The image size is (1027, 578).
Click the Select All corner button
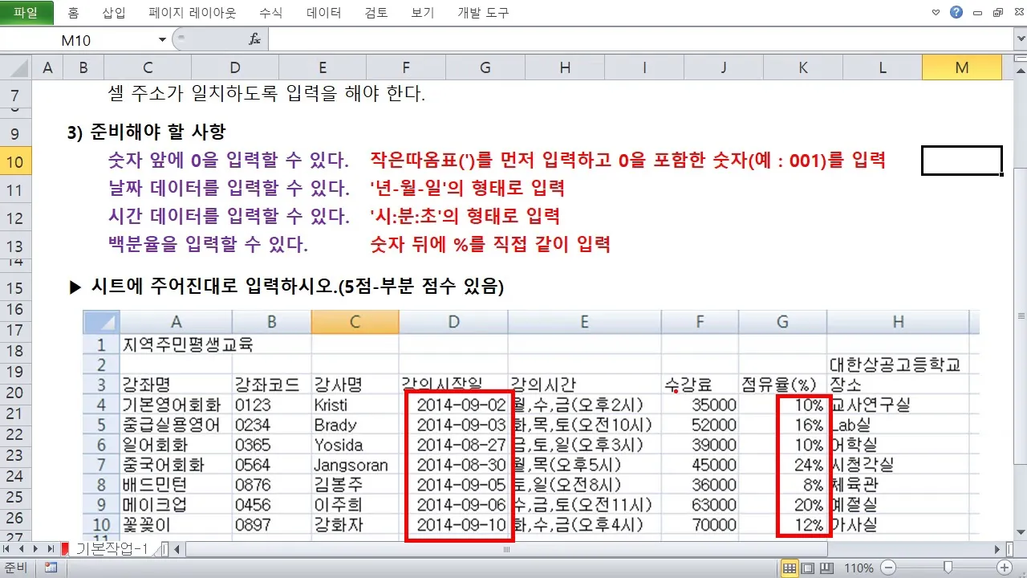16,67
